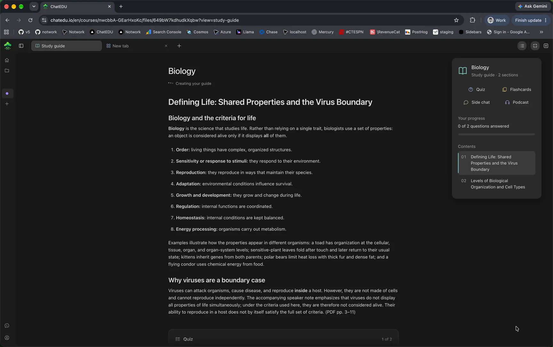Click the home icon in left sidebar
The width and height of the screenshot is (553, 347).
(7, 60)
